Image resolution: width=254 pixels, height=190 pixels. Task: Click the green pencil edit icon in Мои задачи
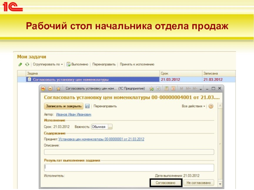click(x=20, y=65)
